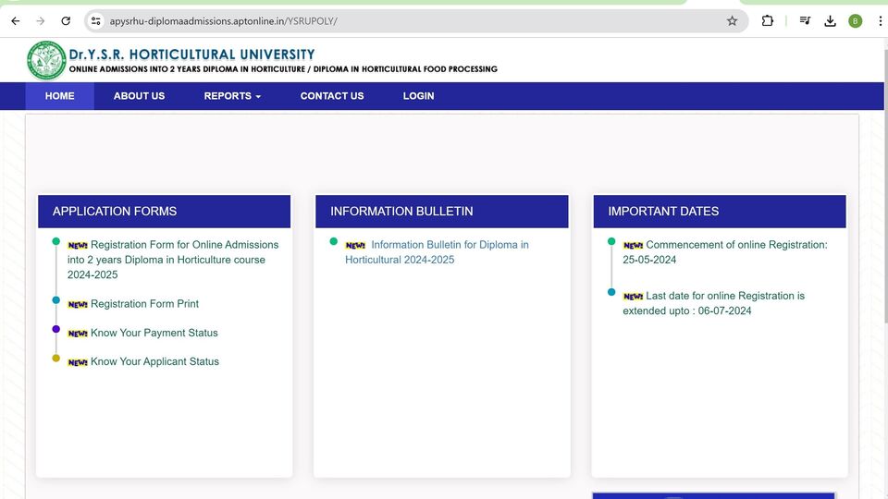Image resolution: width=888 pixels, height=499 pixels.
Task: Click the APPLICATION FORMS panel header
Action: [x=165, y=212]
